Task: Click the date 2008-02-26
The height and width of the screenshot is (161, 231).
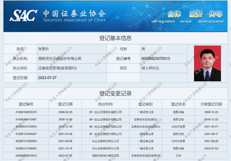Action: point(65,112)
